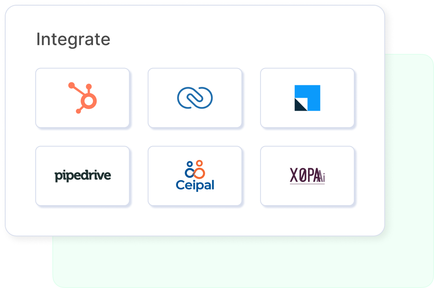Screen dimensions: 434x288
Task: Select the Ceipal integration card
Action: pyautogui.click(x=195, y=176)
